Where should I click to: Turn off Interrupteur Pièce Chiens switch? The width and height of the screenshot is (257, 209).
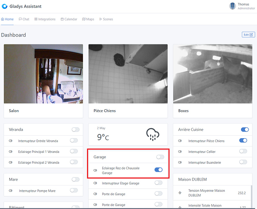click(243, 140)
